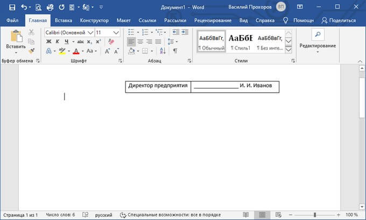This screenshot has height=220, width=366.
Task: Open borders dropdown arrow
Action: point(152,51)
